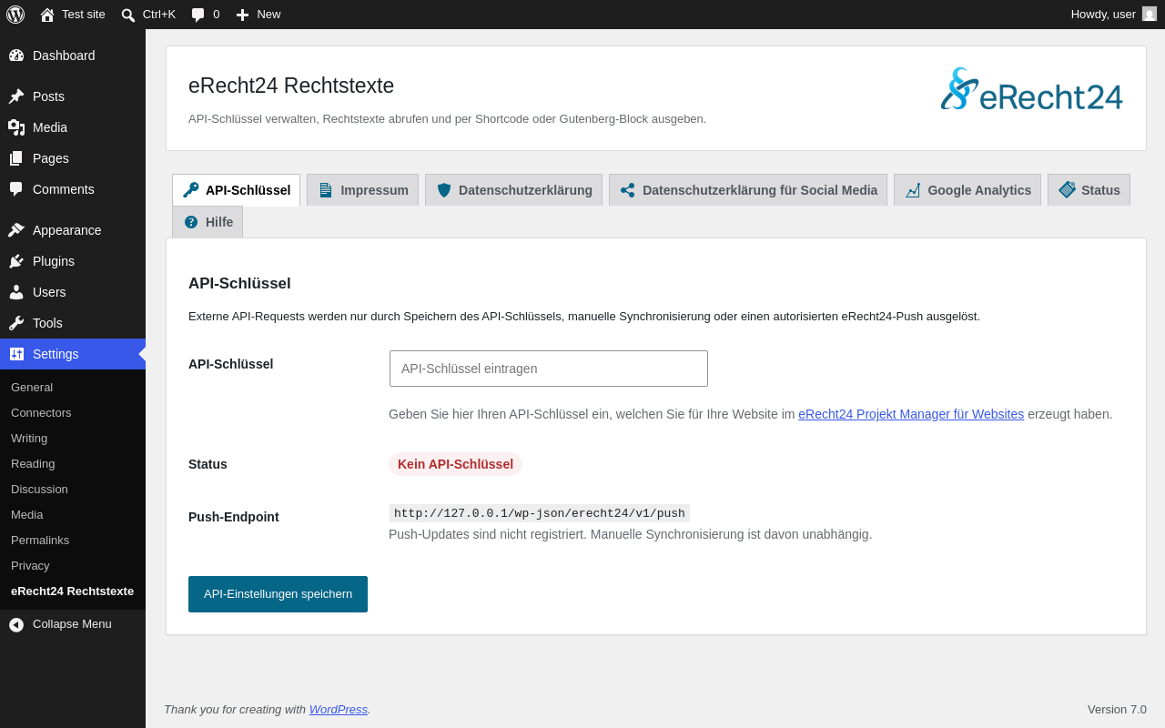
Task: Click the Collapse Menu label
Action: [x=72, y=624]
